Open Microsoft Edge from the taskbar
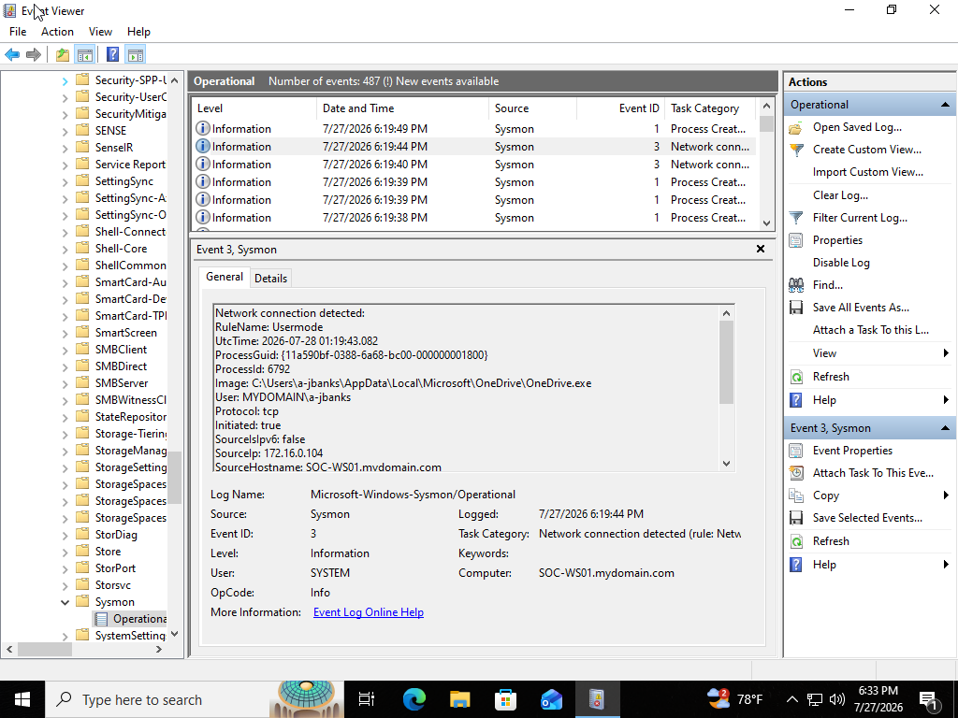Viewport: 958px width, 718px height. point(414,699)
